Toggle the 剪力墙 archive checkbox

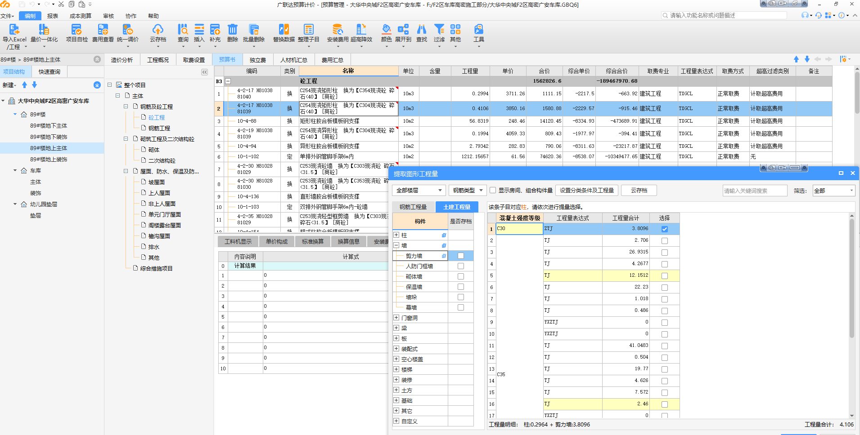point(460,256)
